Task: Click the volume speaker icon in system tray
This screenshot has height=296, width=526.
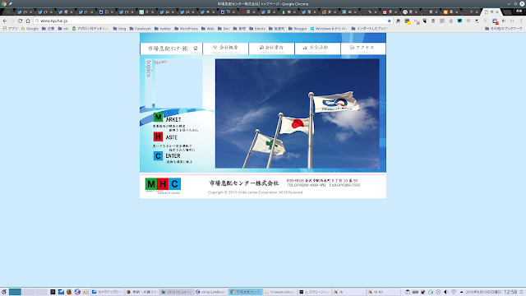Action: coord(445,292)
